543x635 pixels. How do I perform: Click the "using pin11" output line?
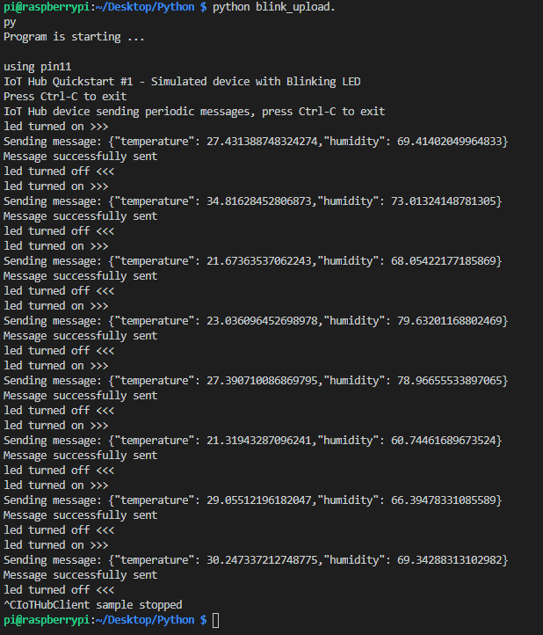click(38, 67)
